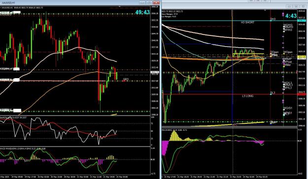Select the H3 SHORT level label
Viewport: 308px width, 179px height.
[248, 23]
